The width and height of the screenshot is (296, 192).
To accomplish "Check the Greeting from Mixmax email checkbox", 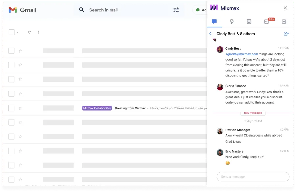I will click(11, 108).
